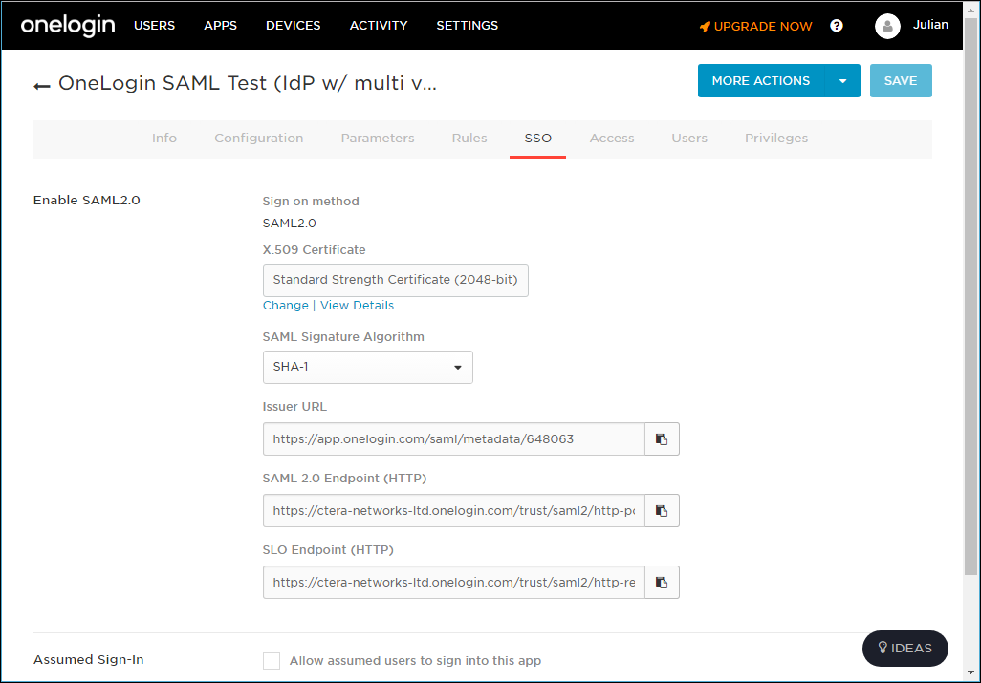The height and width of the screenshot is (683, 981).
Task: Click the SAML 2.0 Endpoint field
Action: point(454,511)
